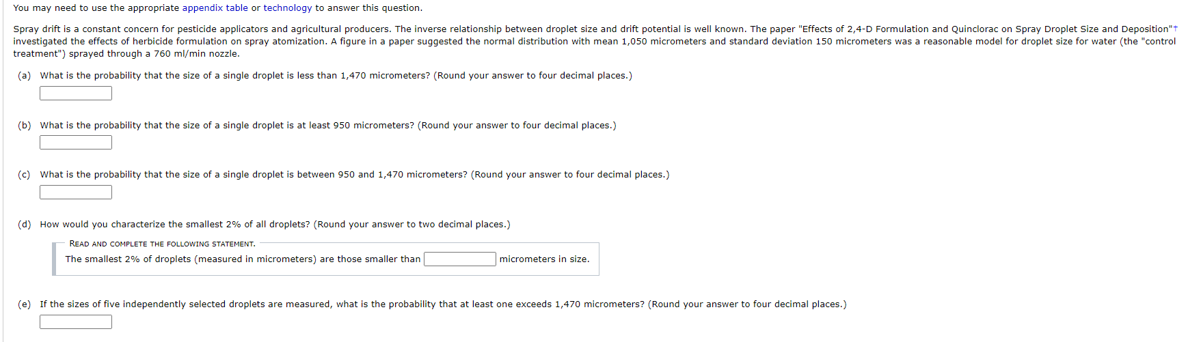This screenshot has height=342, width=1201.
Task: Focus the answer box for part (c)
Action: 76,193
